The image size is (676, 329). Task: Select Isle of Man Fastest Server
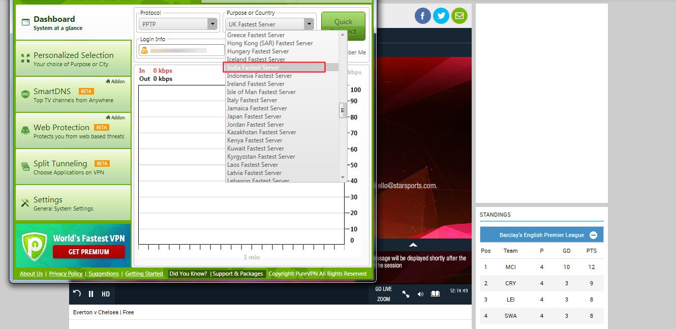pos(282,92)
